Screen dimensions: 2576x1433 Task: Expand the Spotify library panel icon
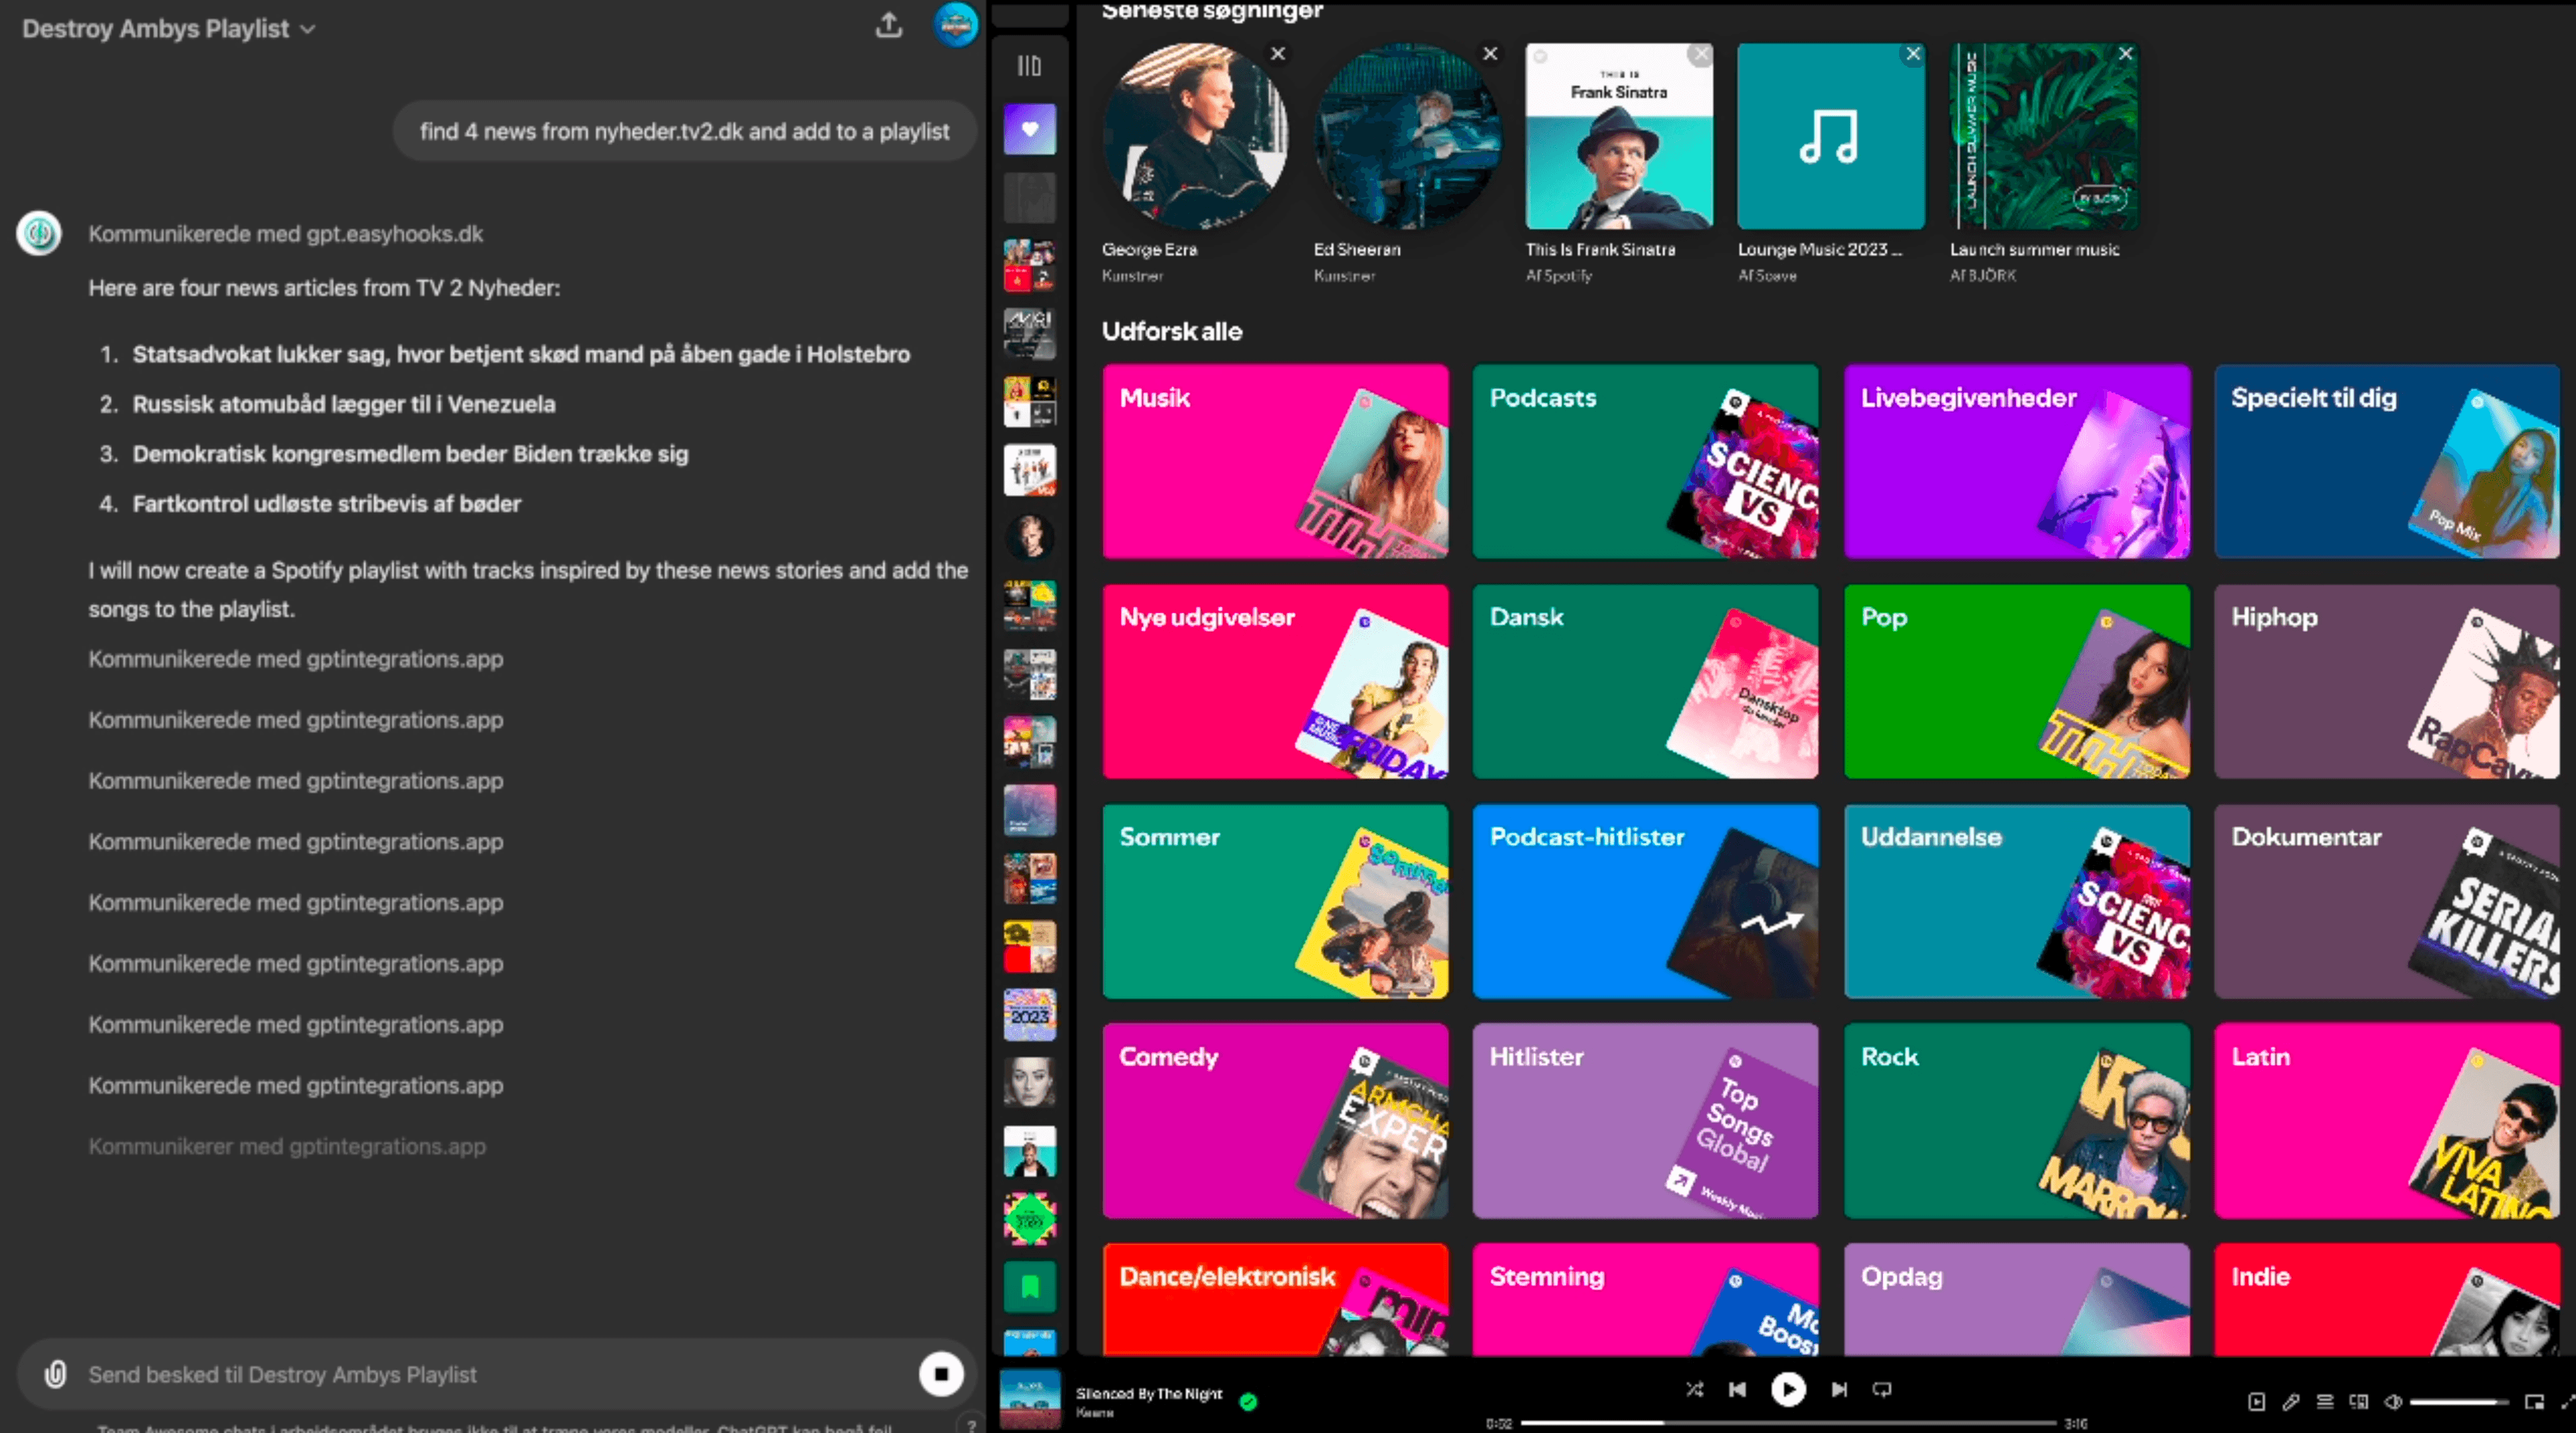tap(1029, 66)
